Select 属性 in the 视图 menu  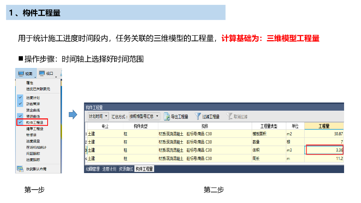tap(30, 83)
